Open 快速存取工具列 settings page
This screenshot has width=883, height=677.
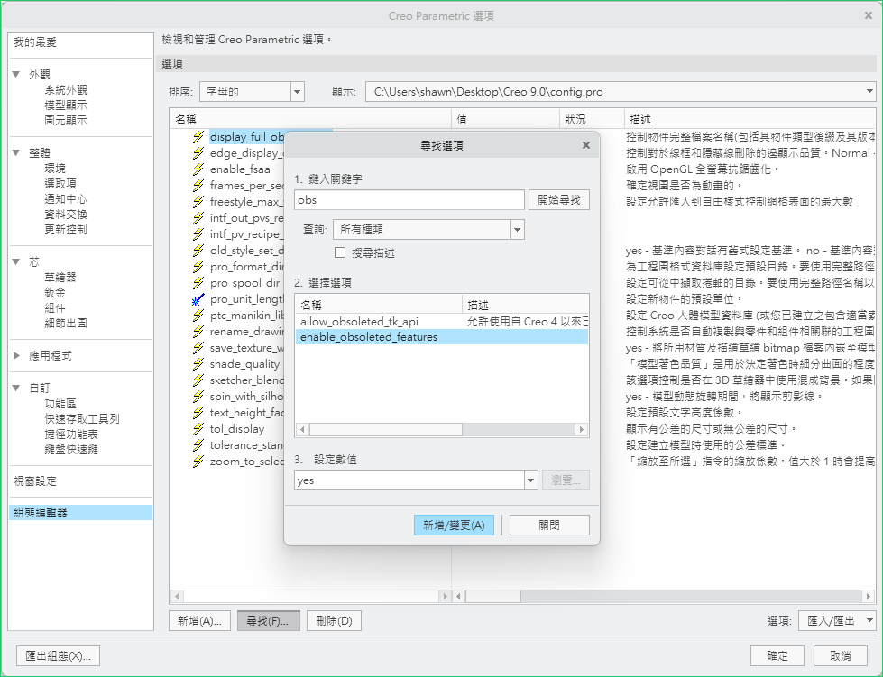[81, 419]
